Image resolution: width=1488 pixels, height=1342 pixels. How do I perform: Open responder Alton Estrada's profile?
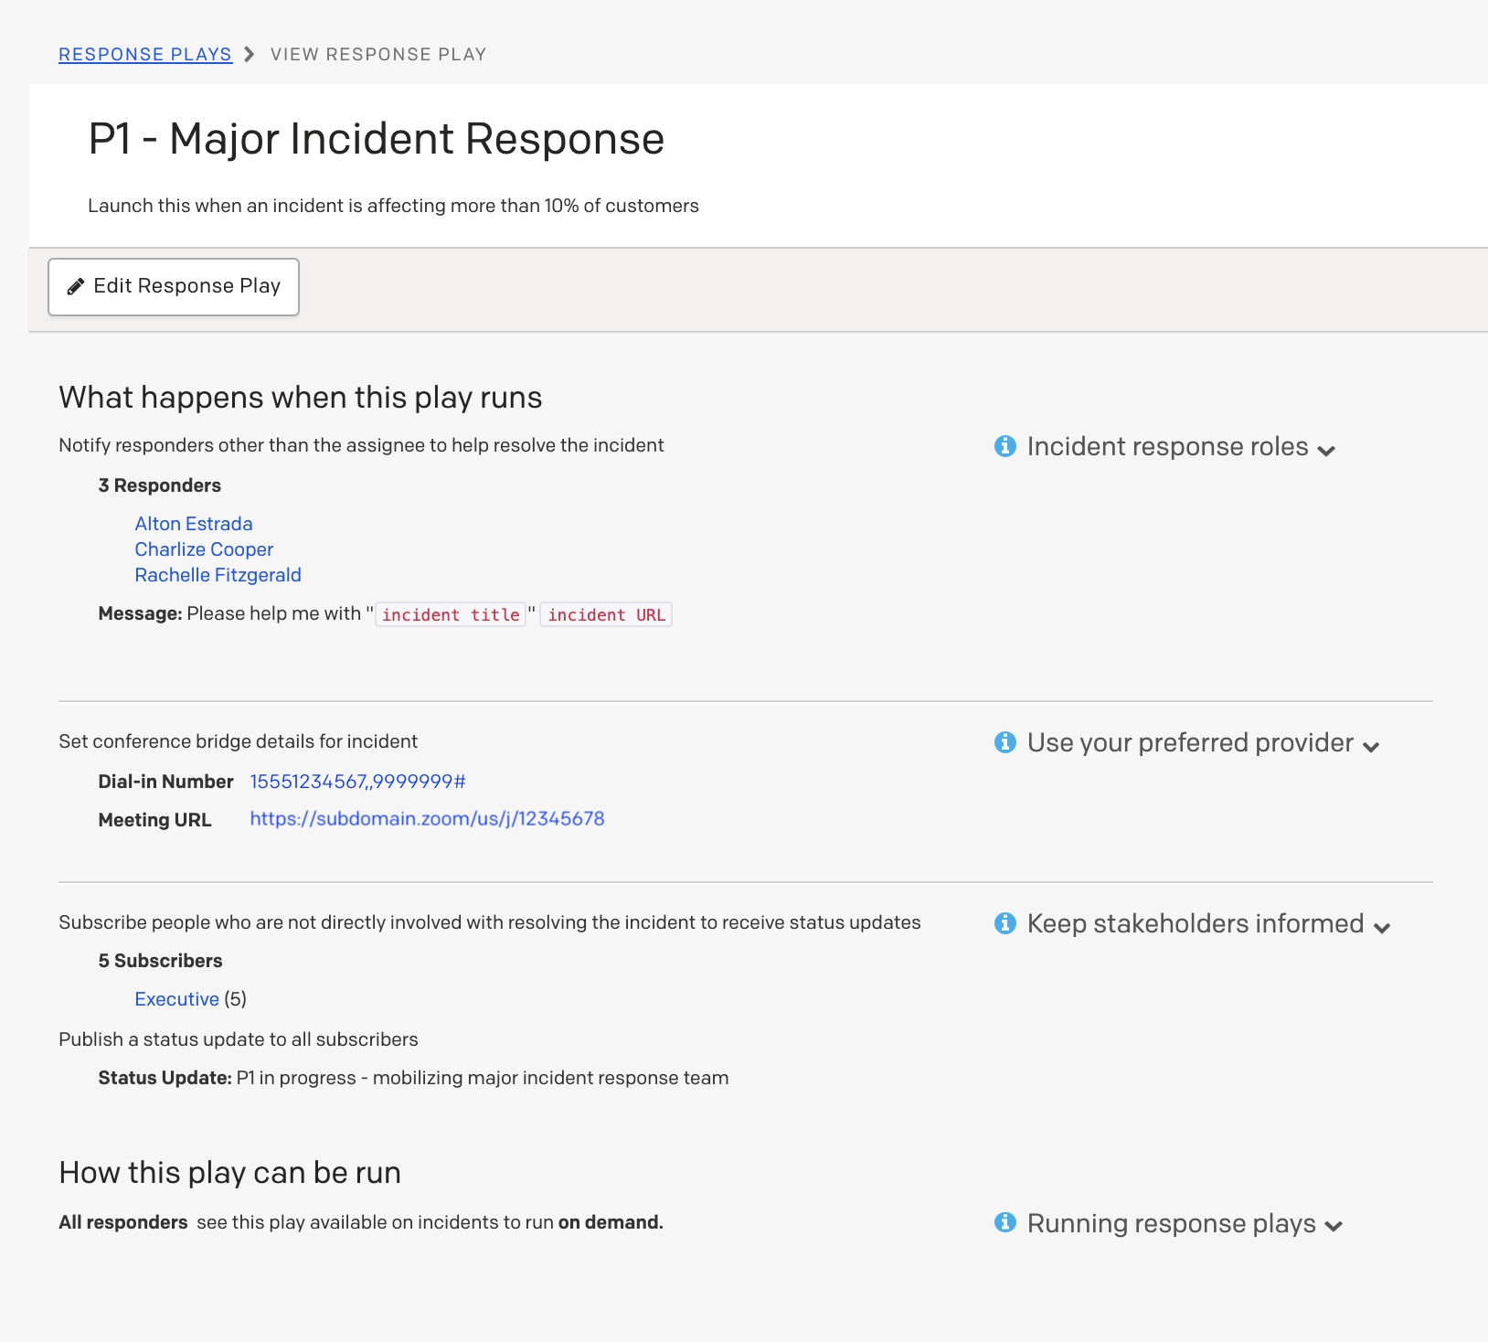pos(194,524)
